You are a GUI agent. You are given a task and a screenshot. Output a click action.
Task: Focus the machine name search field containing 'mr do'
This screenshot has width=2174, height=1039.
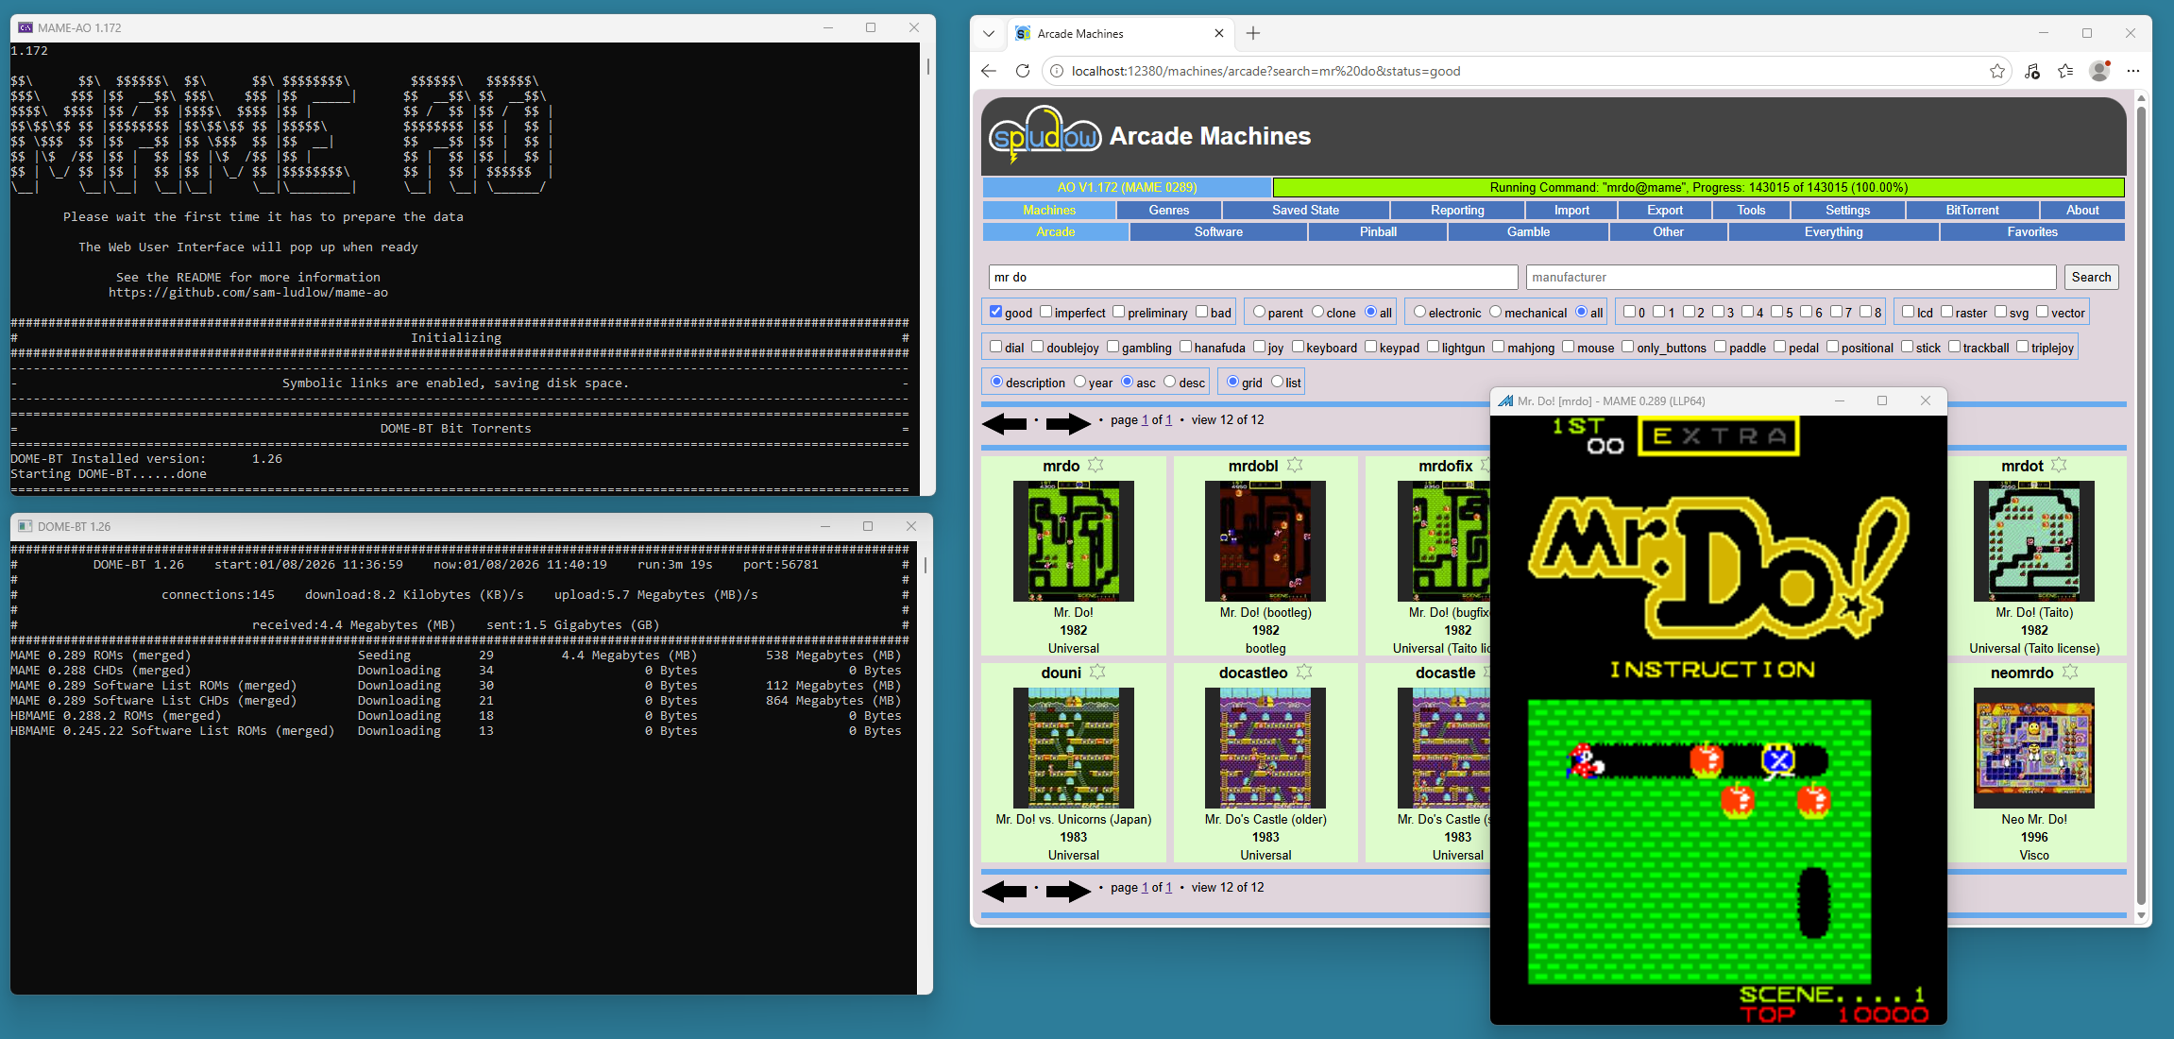[1252, 277]
